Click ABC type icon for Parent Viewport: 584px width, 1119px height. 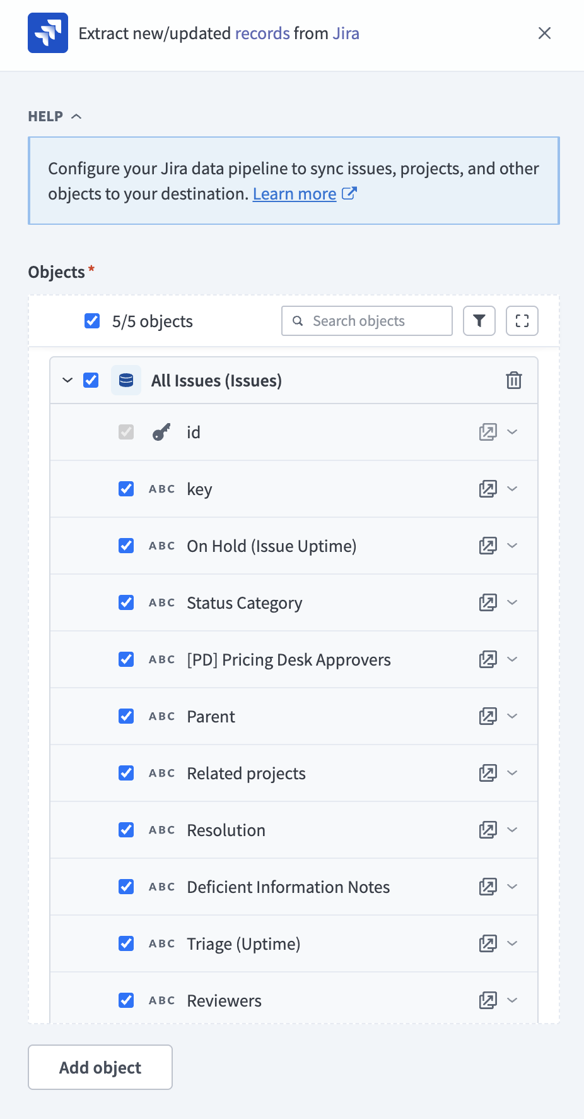click(x=161, y=716)
